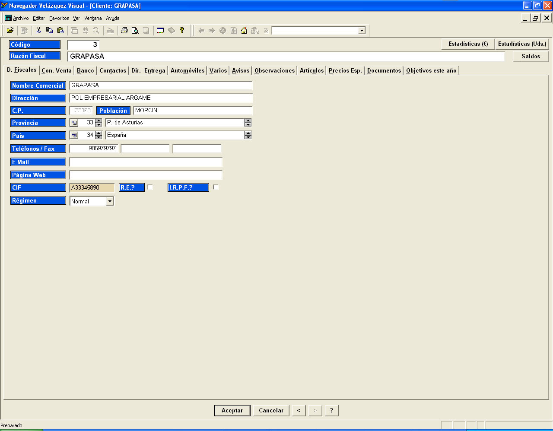Switch to the Banco tab
Screen dimensions: 553x431
click(86, 70)
